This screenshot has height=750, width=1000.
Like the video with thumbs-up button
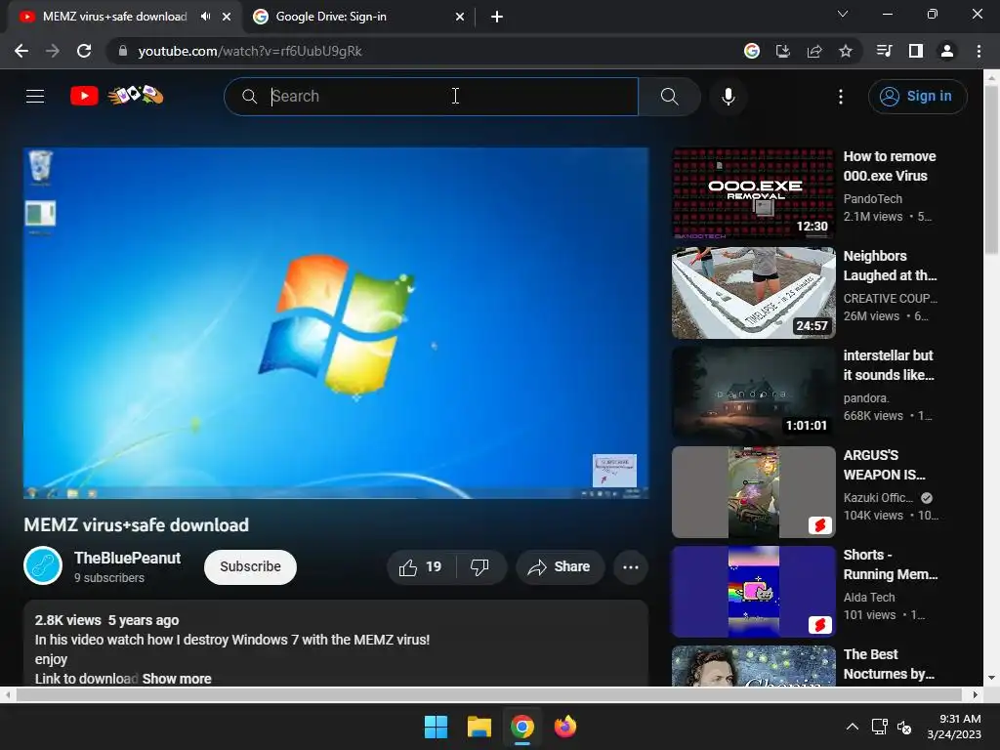tap(420, 567)
